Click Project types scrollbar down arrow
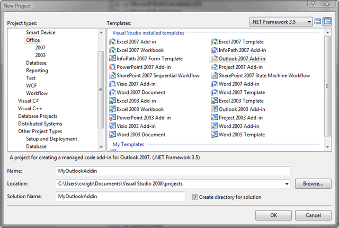This screenshot has height=228, width=339. [x=101, y=147]
